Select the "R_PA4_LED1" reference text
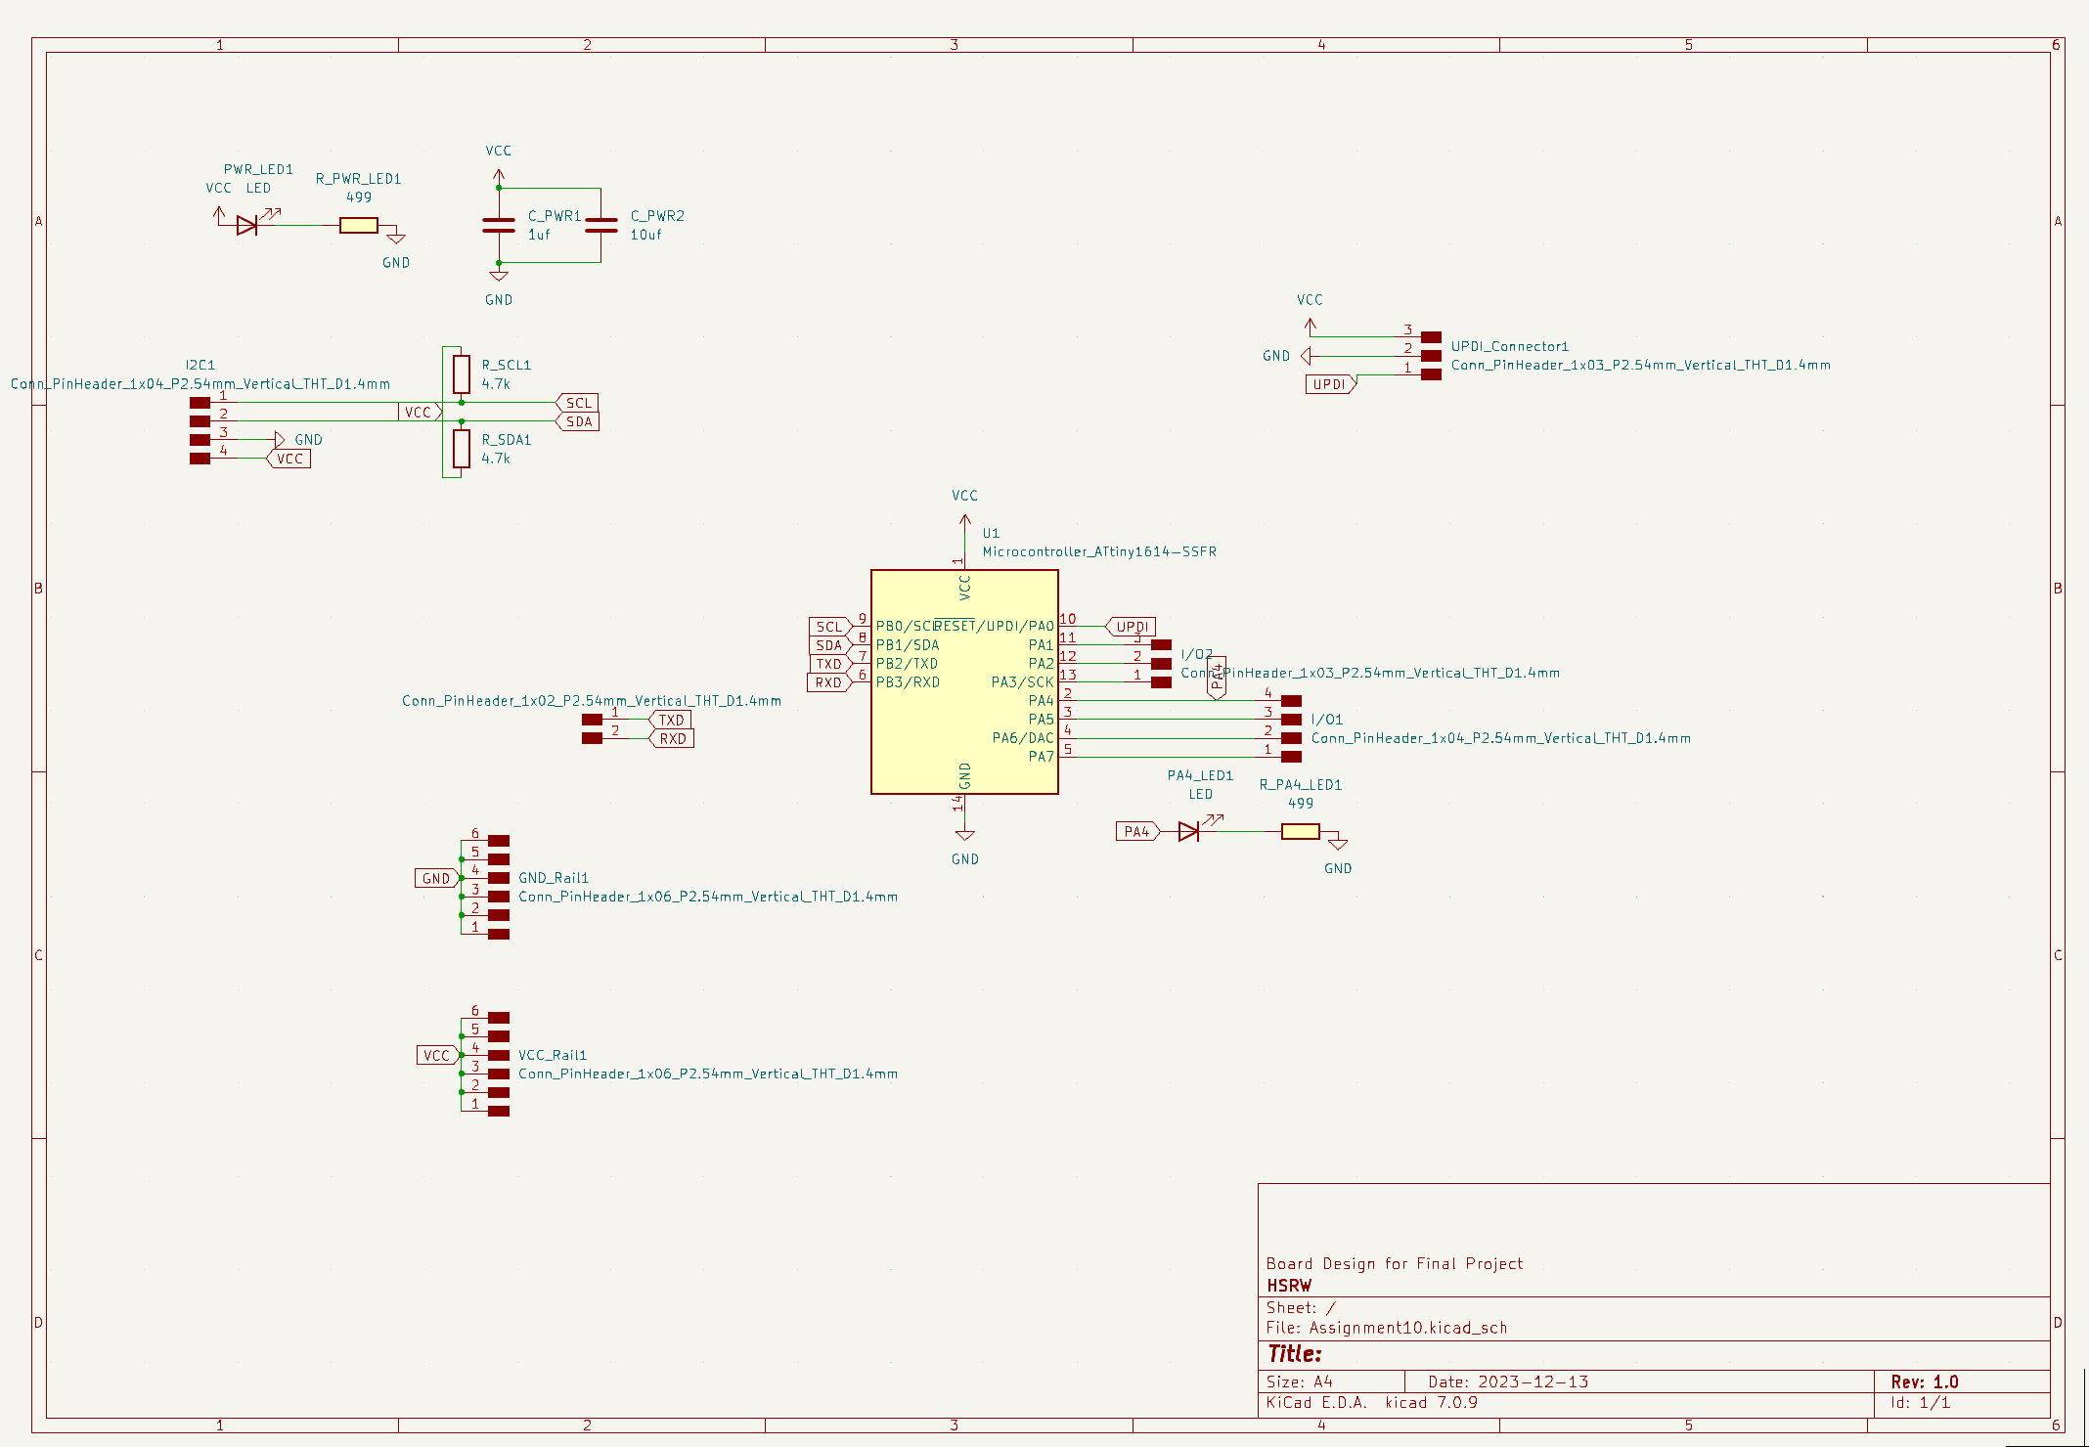Screen dimensions: 2089x1447 [x=1300, y=784]
